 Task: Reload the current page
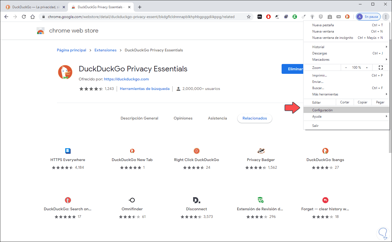click(x=24, y=17)
